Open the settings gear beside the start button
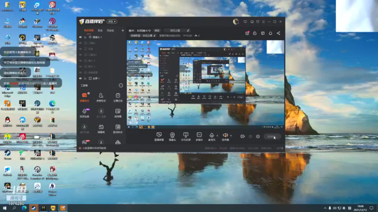The height and width of the screenshot is (212, 378). click(258, 136)
